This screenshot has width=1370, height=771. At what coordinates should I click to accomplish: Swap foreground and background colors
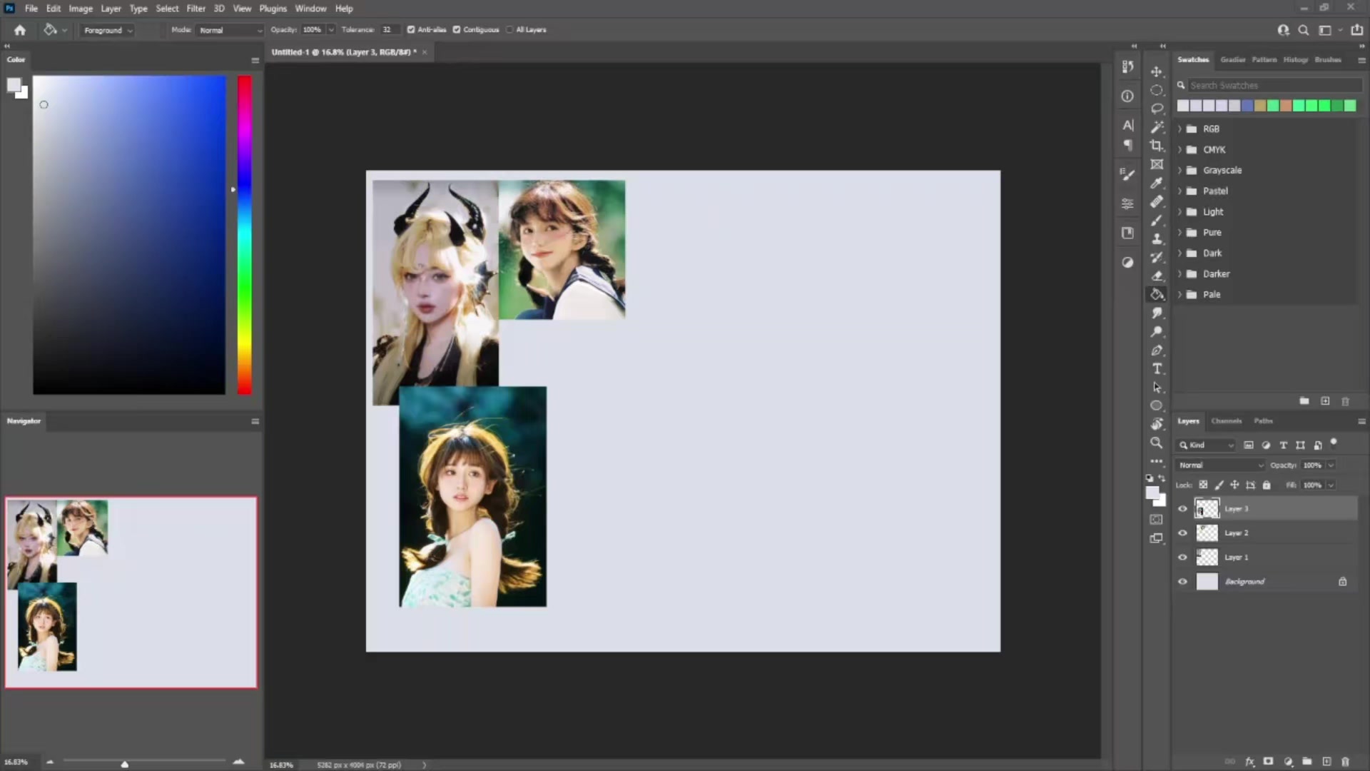tap(1162, 478)
